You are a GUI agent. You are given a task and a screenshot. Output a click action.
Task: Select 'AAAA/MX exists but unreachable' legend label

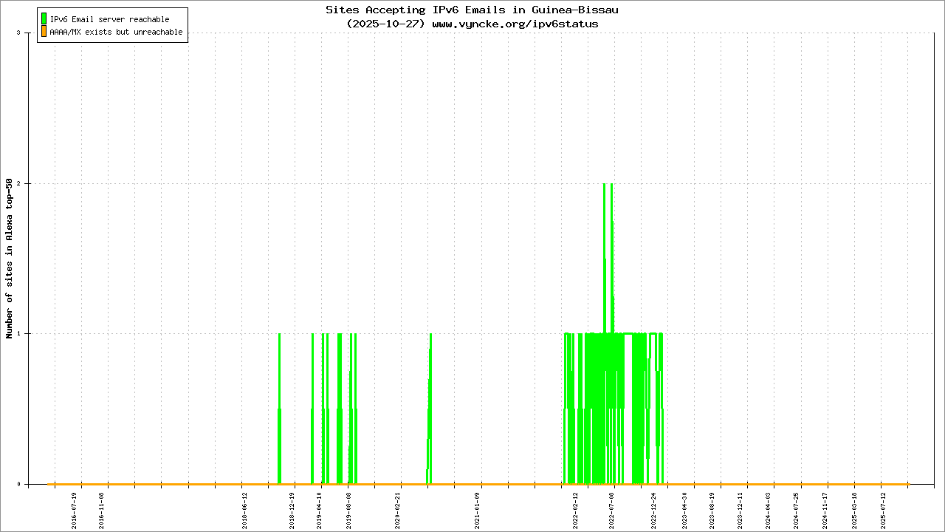[116, 33]
